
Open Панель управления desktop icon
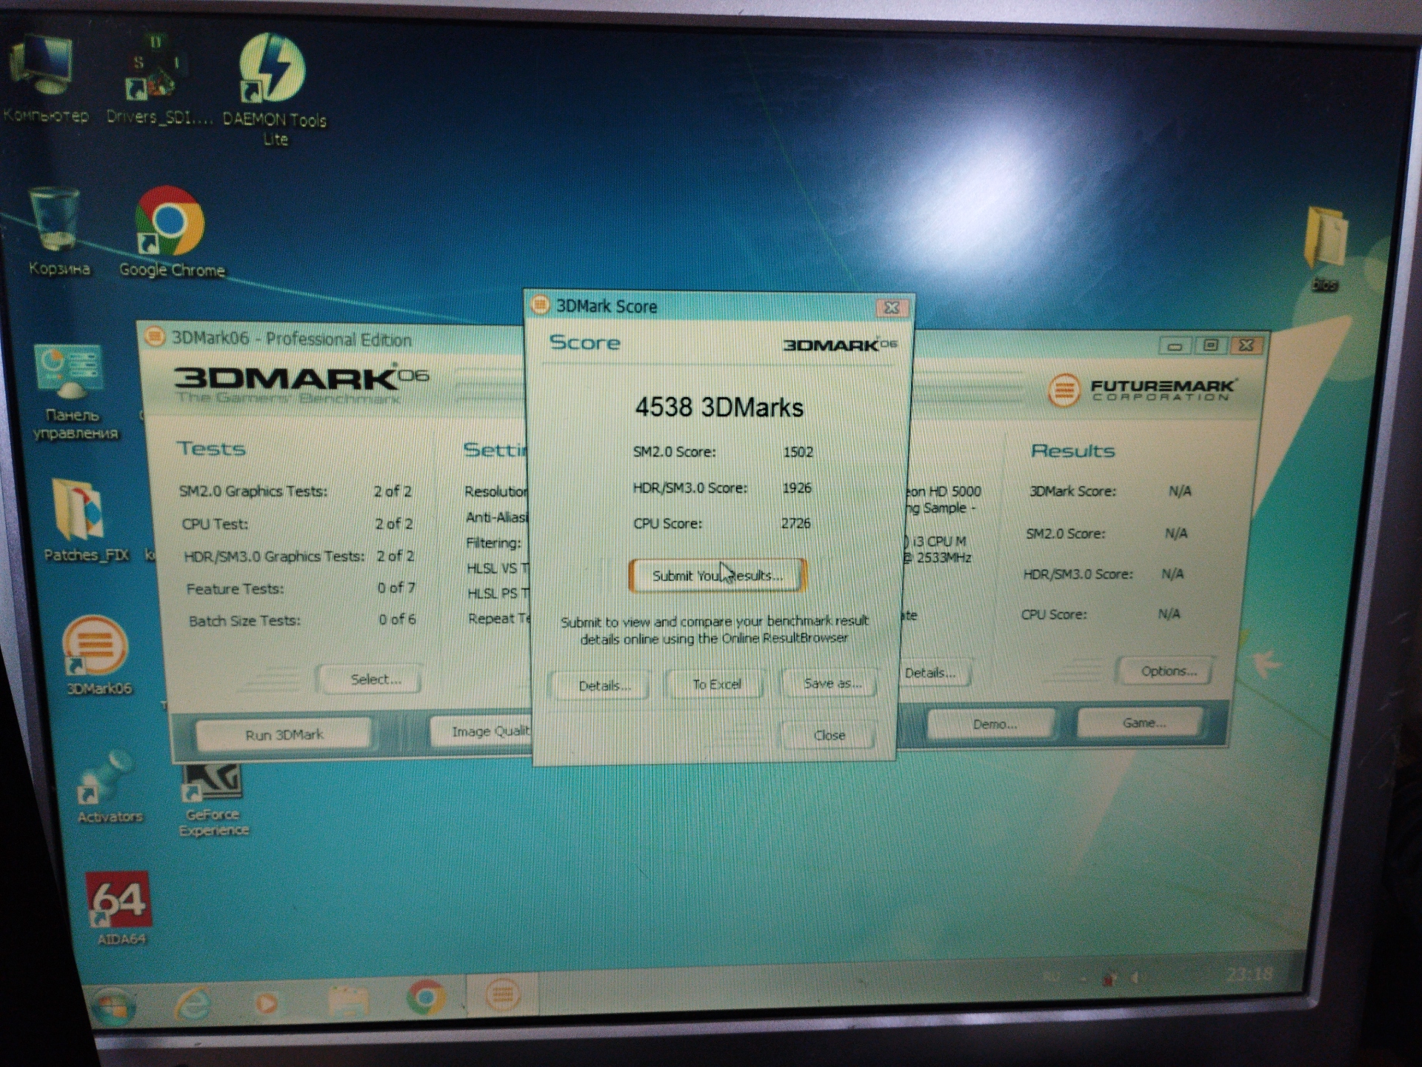coord(73,391)
